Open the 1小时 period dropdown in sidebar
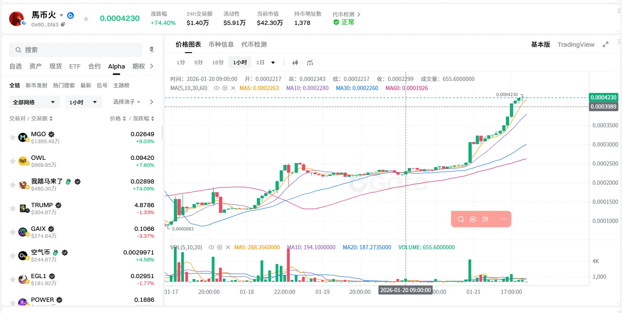The height and width of the screenshot is (313, 622). [x=84, y=102]
